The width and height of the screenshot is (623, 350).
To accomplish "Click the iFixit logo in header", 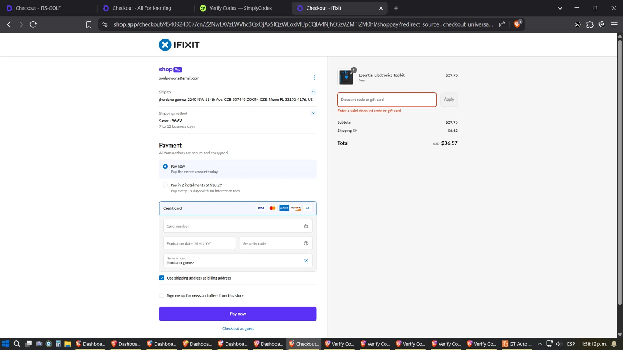I will (x=179, y=45).
